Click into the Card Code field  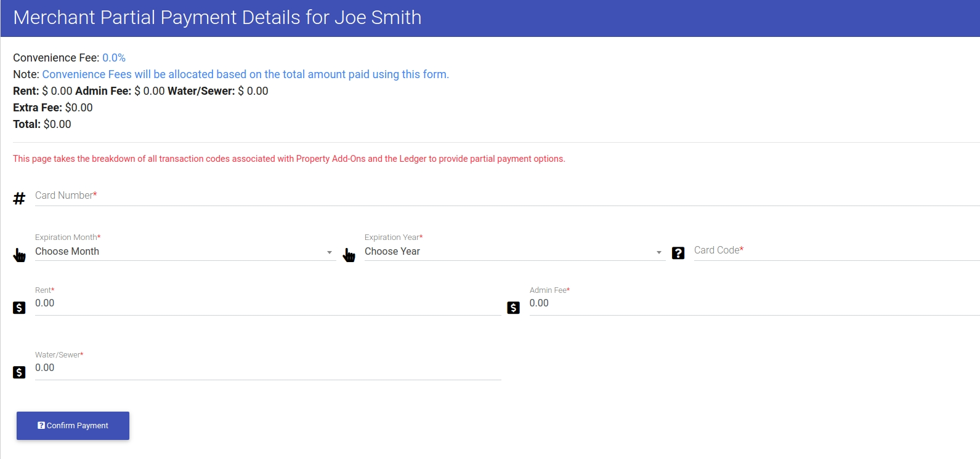[x=836, y=250]
